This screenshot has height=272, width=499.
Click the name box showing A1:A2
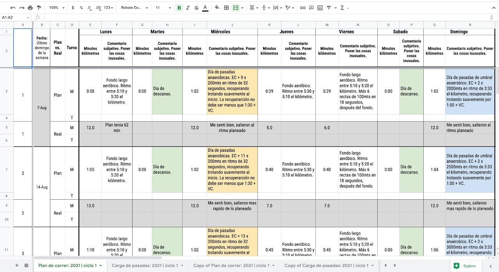pyautogui.click(x=15, y=18)
